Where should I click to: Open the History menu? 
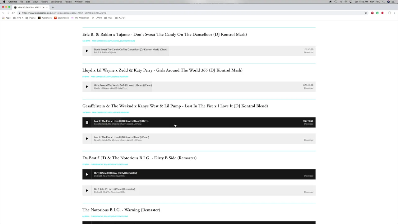pos(44,2)
